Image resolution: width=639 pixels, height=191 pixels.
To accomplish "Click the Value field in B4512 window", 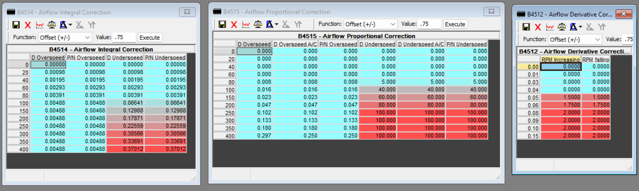I will tap(628, 39).
